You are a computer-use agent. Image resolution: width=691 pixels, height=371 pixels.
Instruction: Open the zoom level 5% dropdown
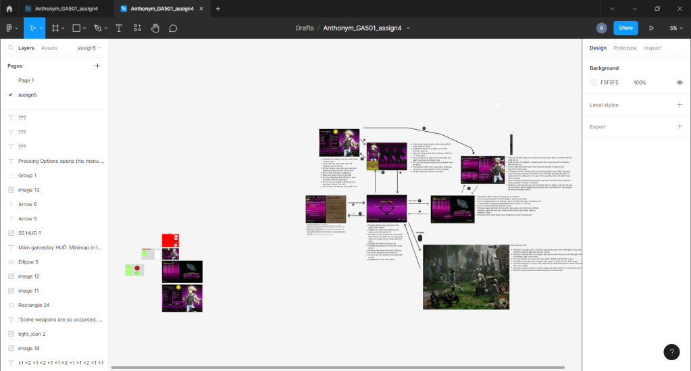pos(675,28)
